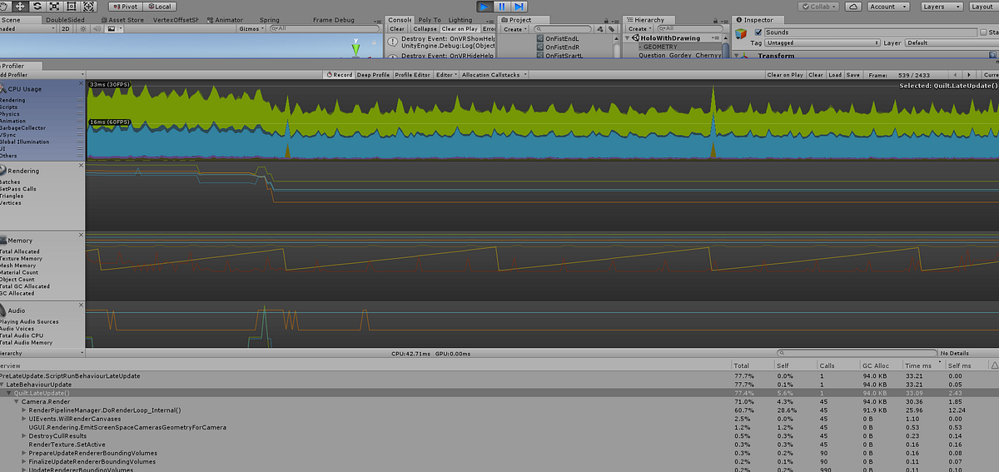This screenshot has width=999, height=472.
Task: Open the cloud services icon
Action: [853, 6]
